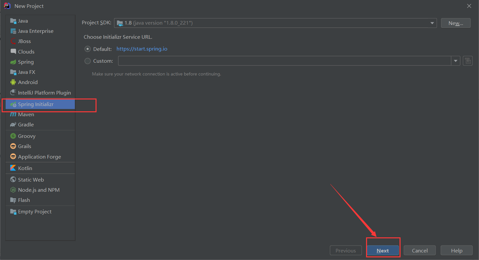Select the Default URL radio button
479x260 pixels.
[x=88, y=49]
